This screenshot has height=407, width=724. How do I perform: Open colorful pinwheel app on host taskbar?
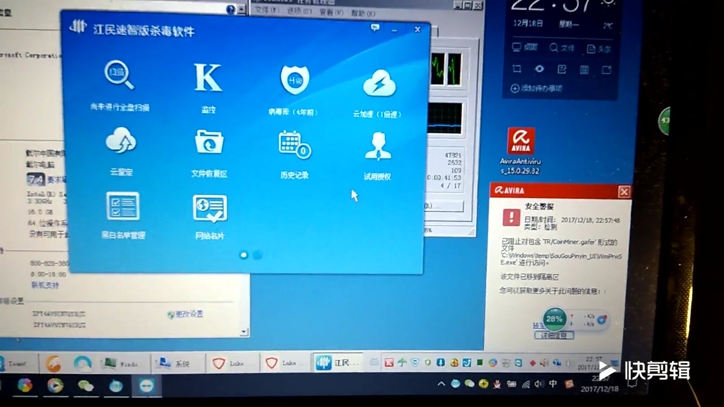[x=24, y=386]
